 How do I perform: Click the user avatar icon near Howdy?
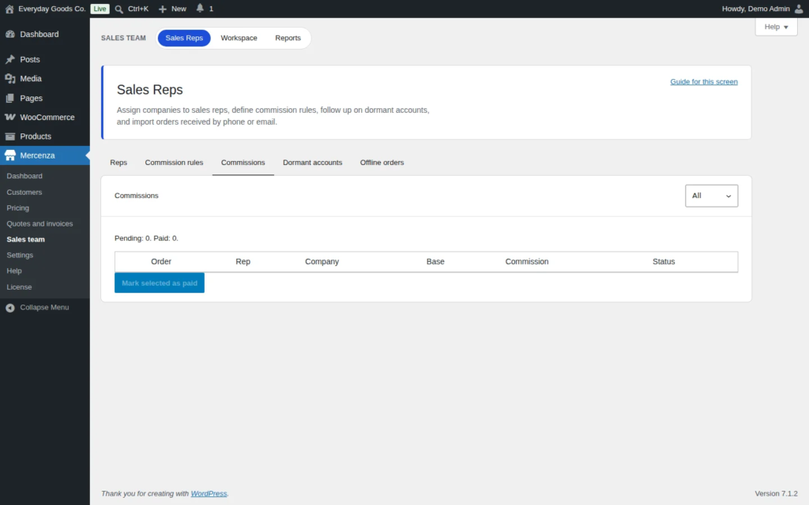coord(799,9)
